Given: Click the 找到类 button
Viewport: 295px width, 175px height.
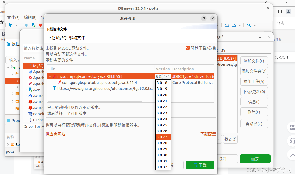Looking at the screenshot, I should click(230, 139).
